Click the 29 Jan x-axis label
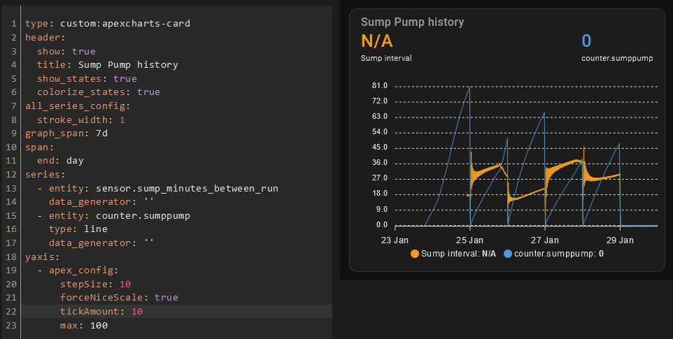The image size is (673, 339). tap(620, 240)
